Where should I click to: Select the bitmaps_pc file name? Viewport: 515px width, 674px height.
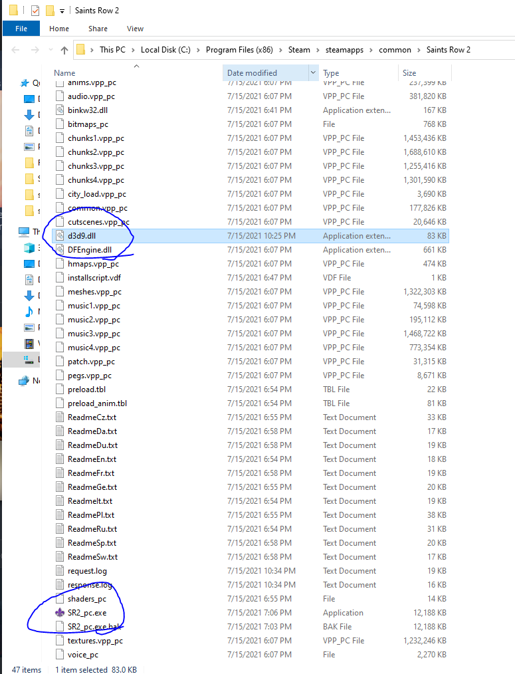88,124
